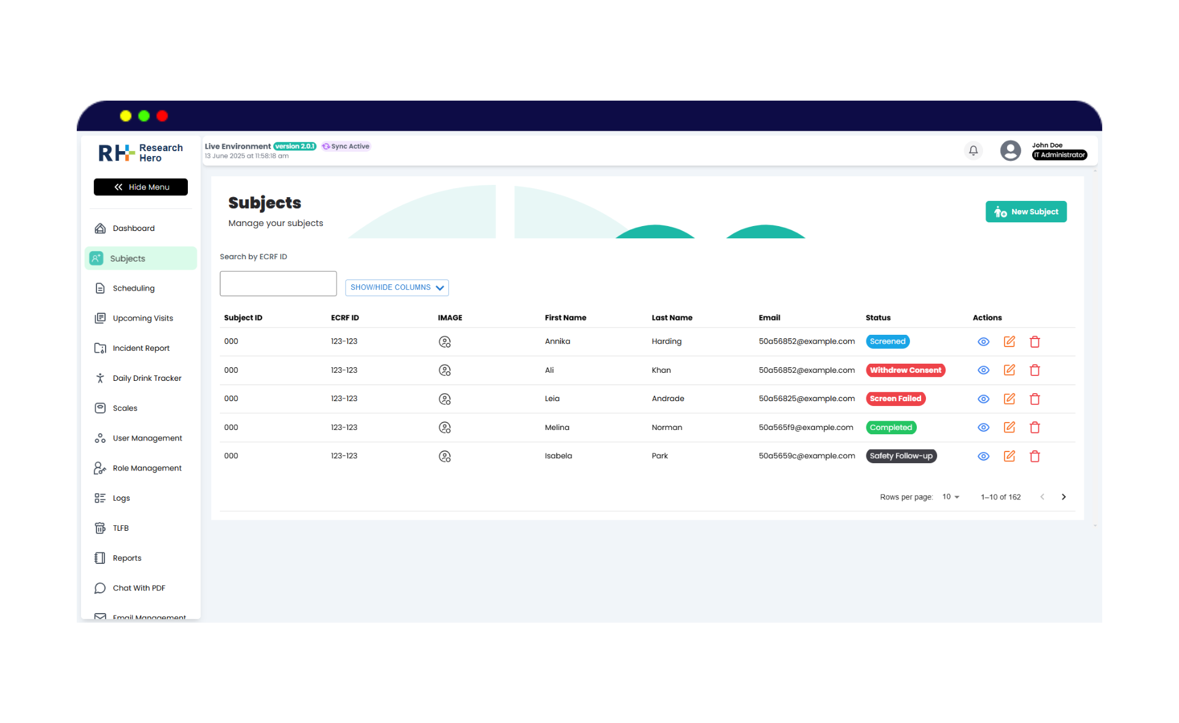Image resolution: width=1179 pixels, height=723 pixels.
Task: Click the ECRF ID column header
Action: point(345,318)
